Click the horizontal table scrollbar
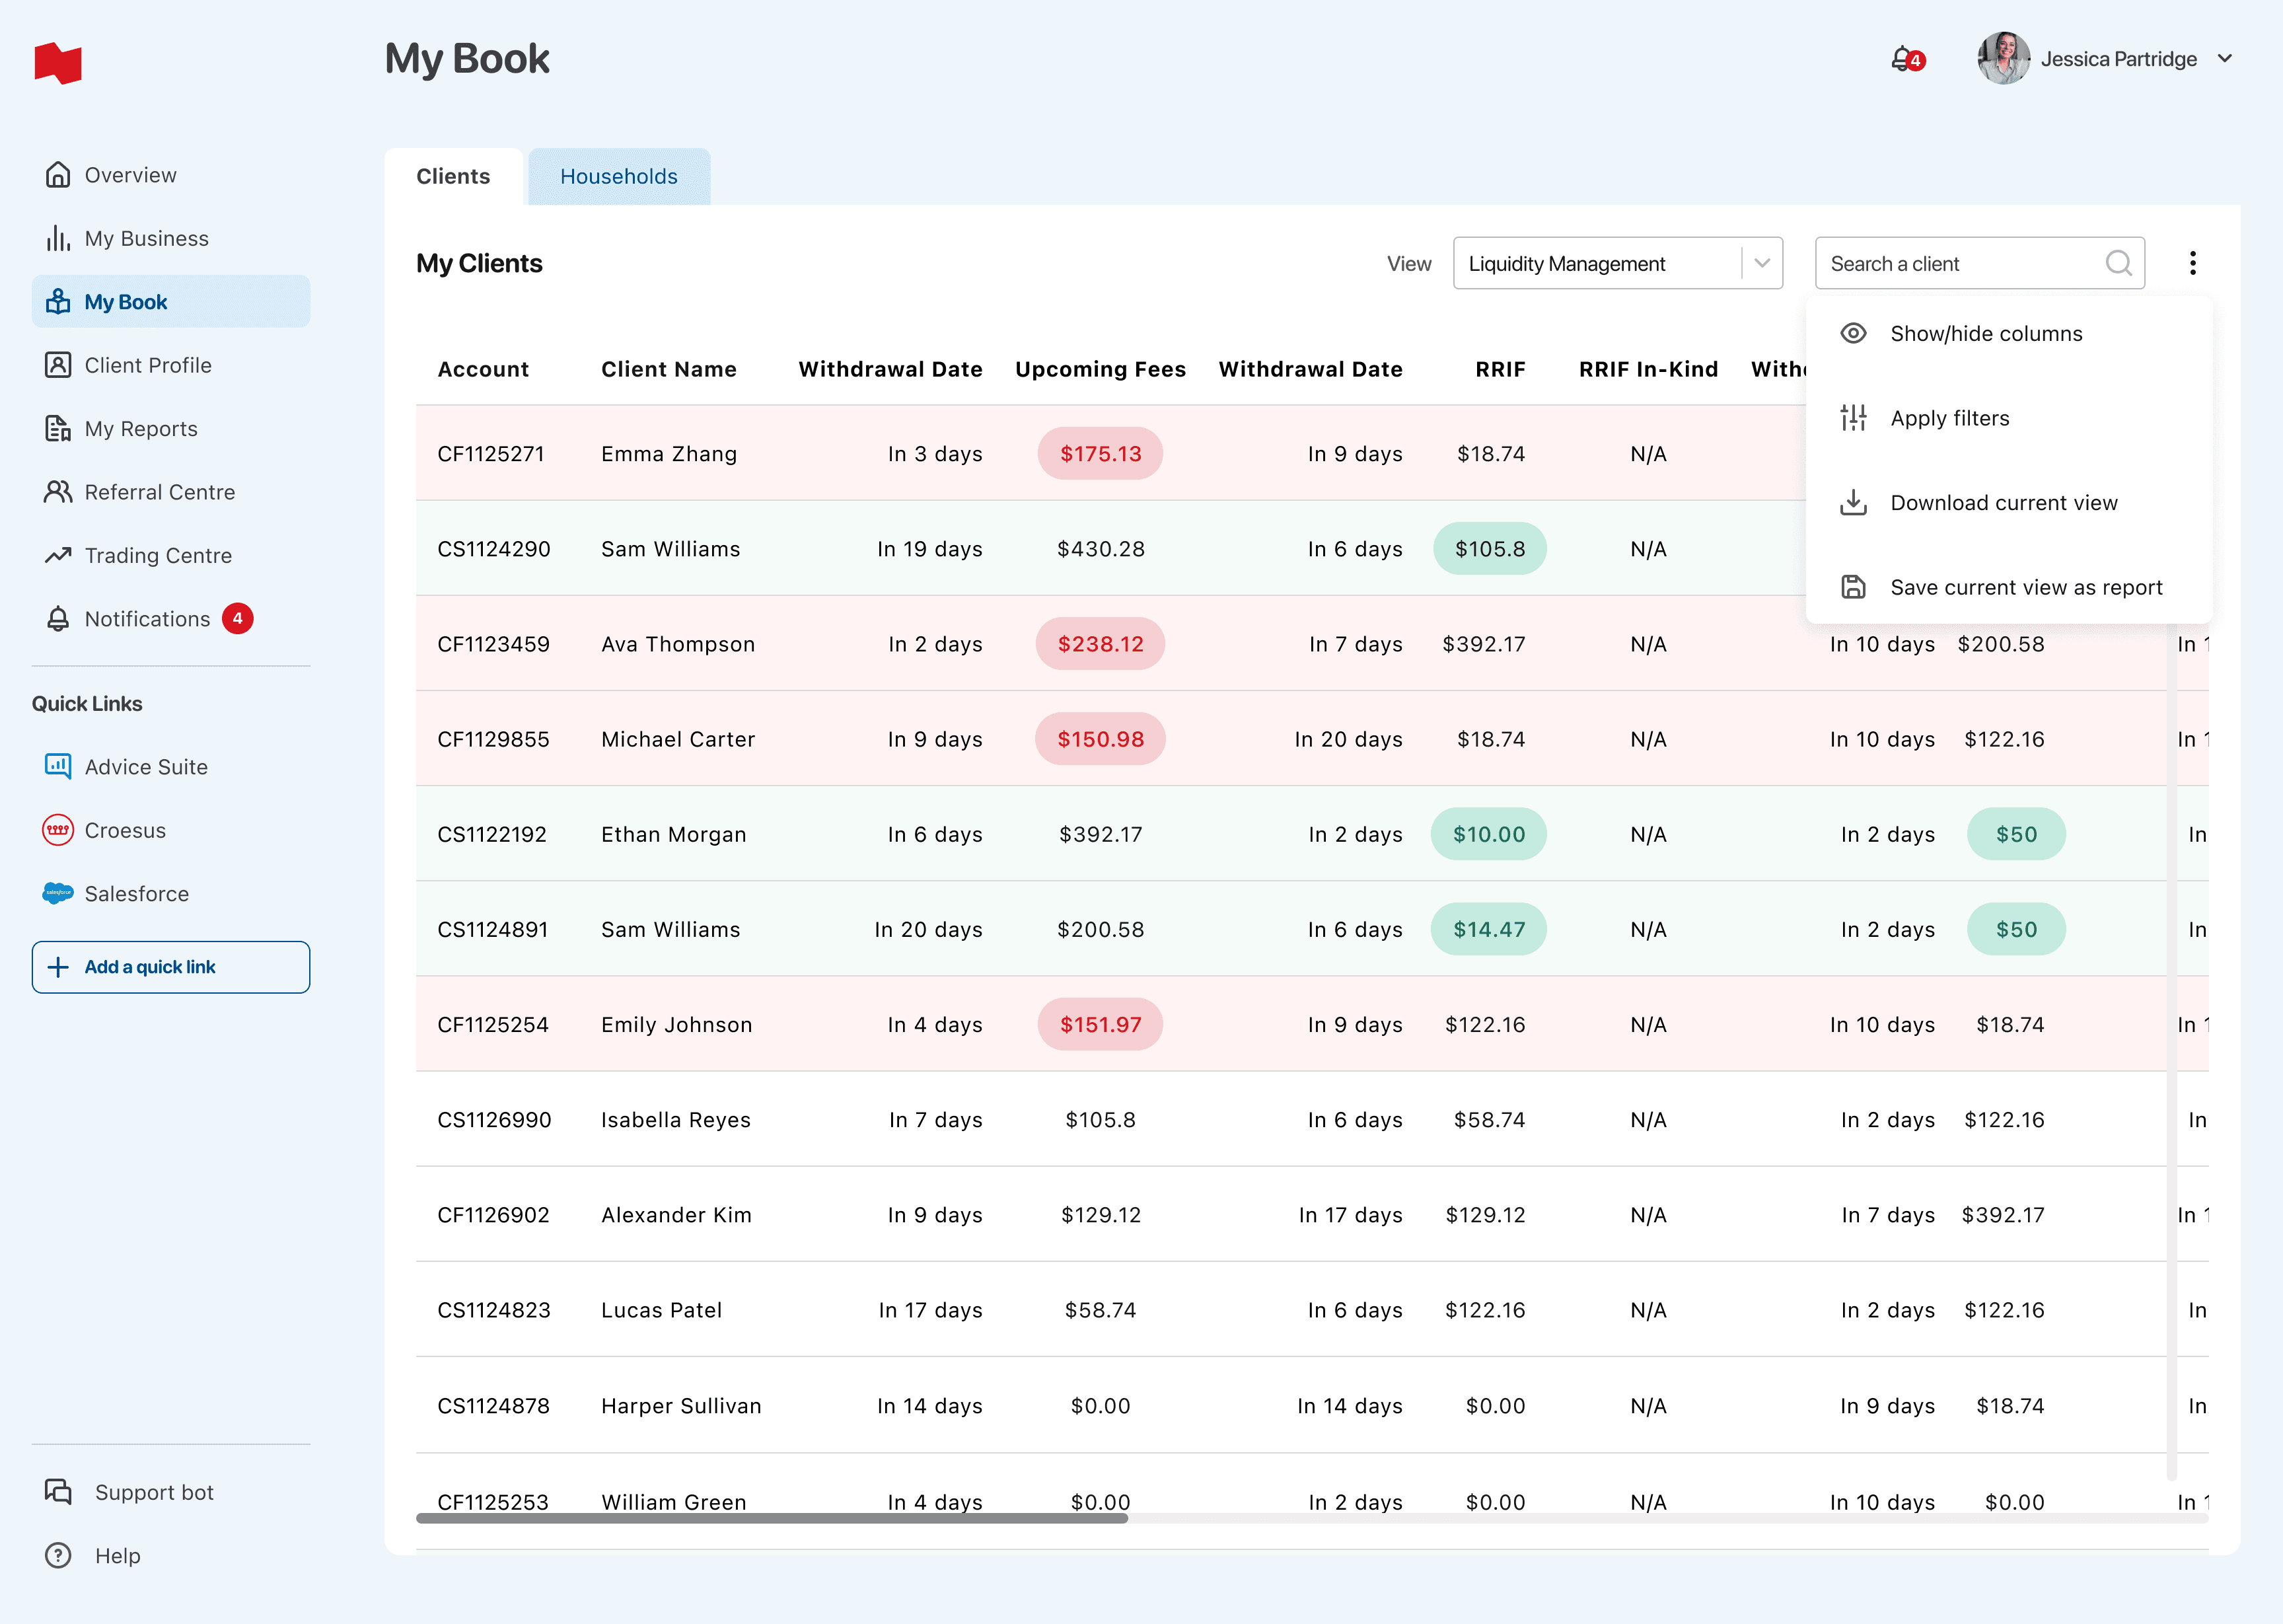Screen dimensions: 2283x1624 (772, 1518)
